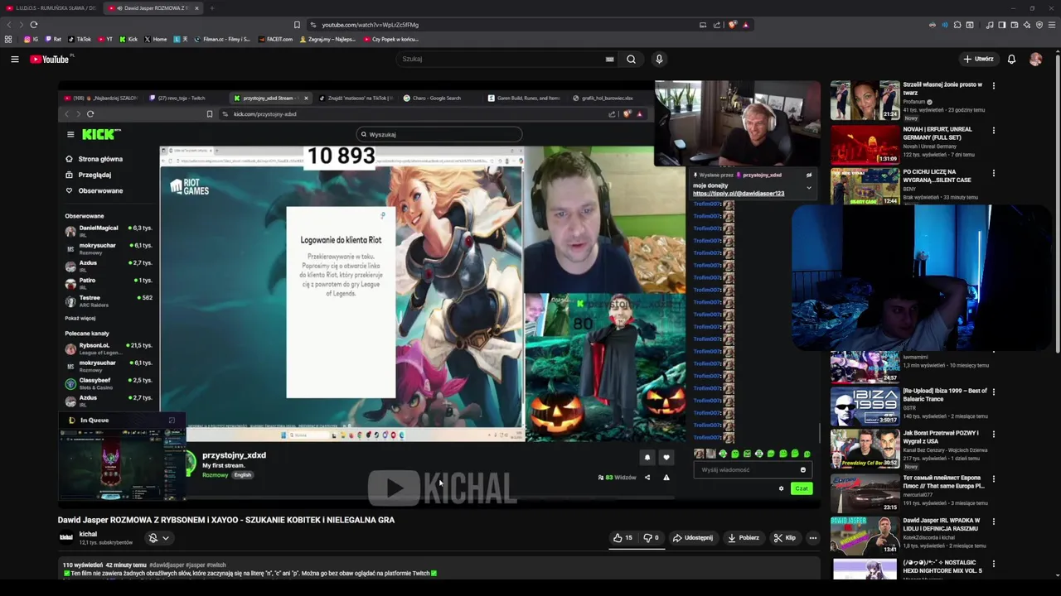The image size is (1061, 596).
Task: Open the TikTok bookmark
Action: tap(80, 39)
